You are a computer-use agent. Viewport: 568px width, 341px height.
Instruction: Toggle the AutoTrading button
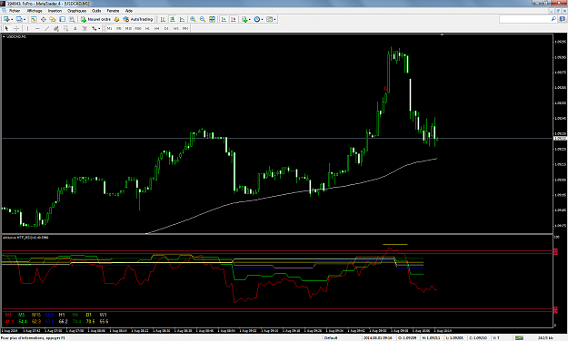pos(138,19)
